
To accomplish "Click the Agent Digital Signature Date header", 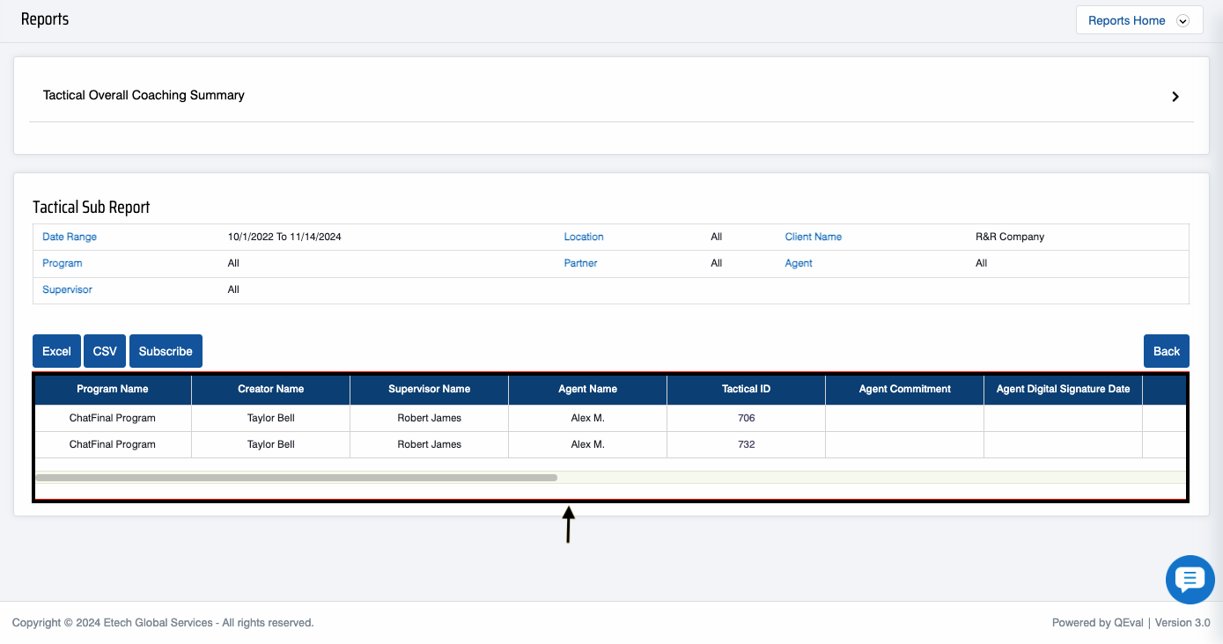I will click(x=1063, y=389).
